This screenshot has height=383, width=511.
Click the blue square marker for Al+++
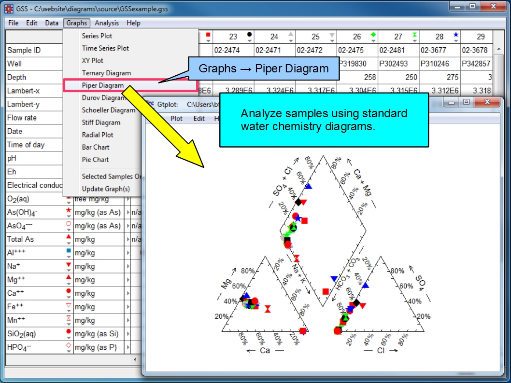point(69,250)
